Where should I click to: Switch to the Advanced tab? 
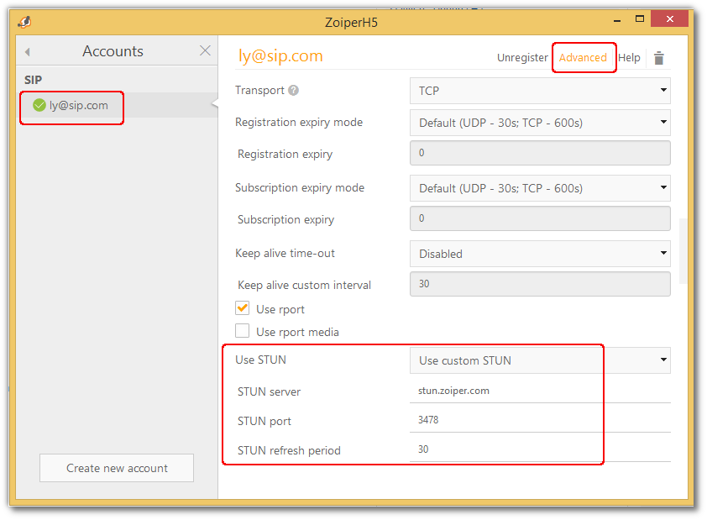583,58
